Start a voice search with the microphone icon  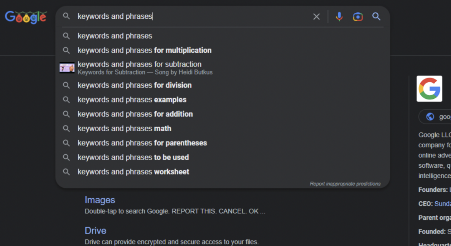pyautogui.click(x=339, y=16)
